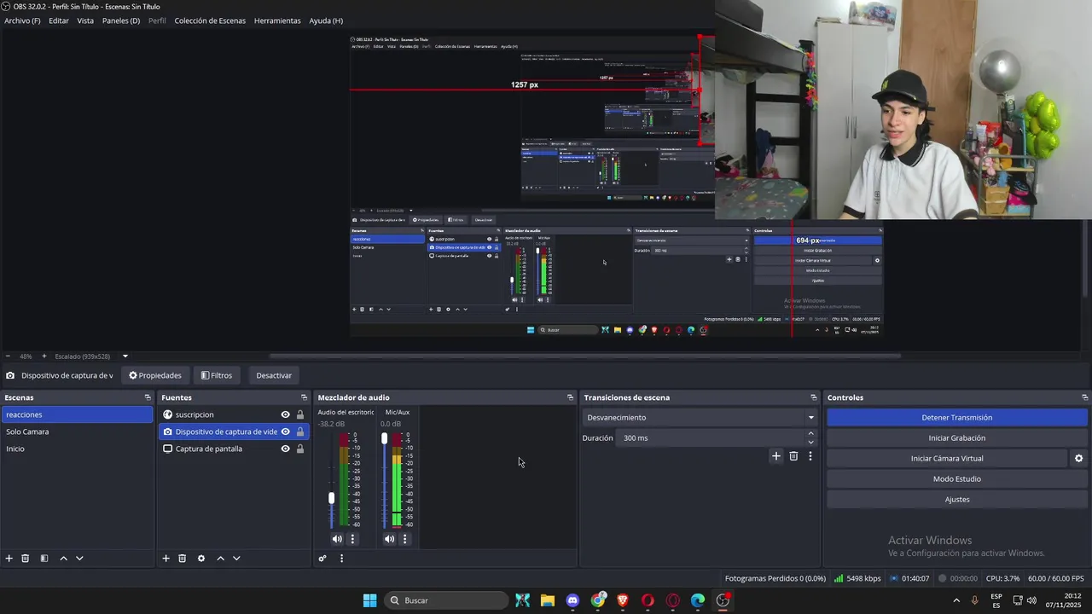Screen dimensions: 1092x614
Task: Open preview scaling dropdown arrow
Action: [125, 356]
